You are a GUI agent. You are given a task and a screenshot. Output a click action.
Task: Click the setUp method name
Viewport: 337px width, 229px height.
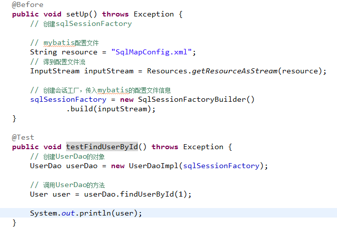[x=77, y=14]
